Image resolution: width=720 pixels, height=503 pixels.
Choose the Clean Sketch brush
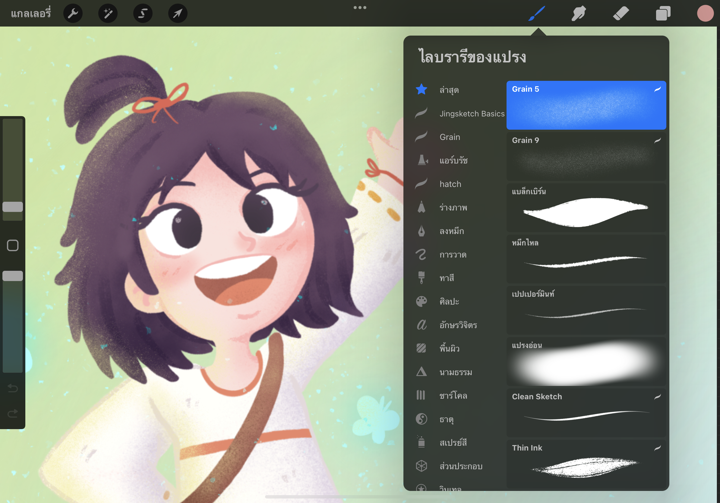tap(586, 412)
